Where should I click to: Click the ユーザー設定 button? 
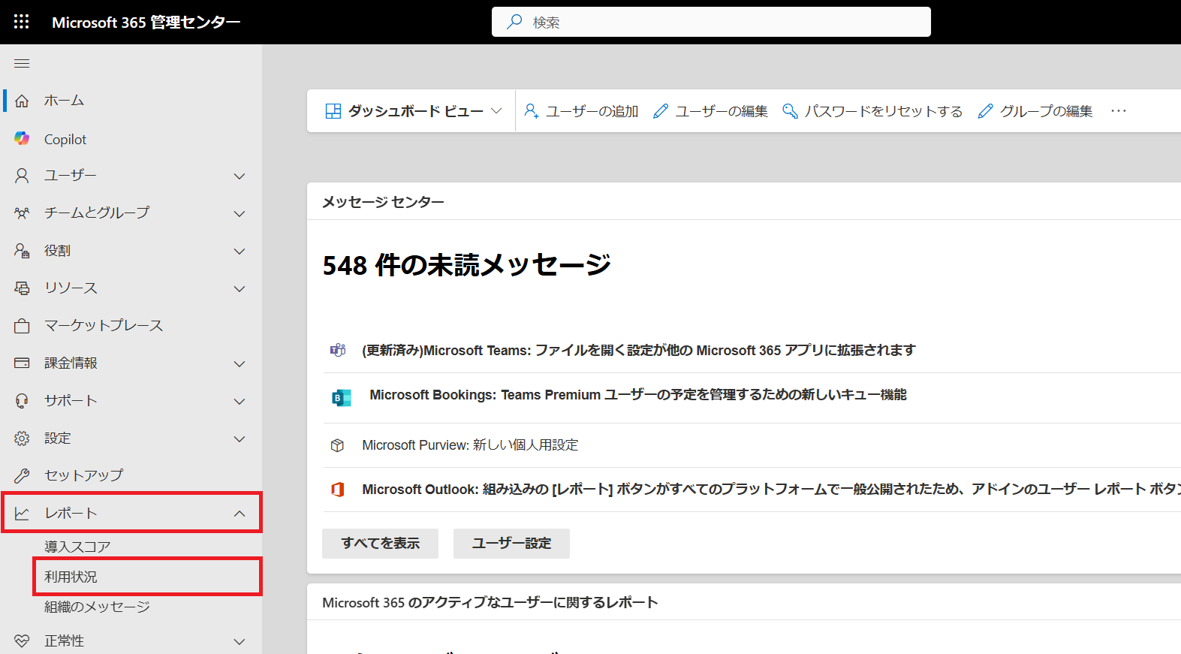click(511, 544)
